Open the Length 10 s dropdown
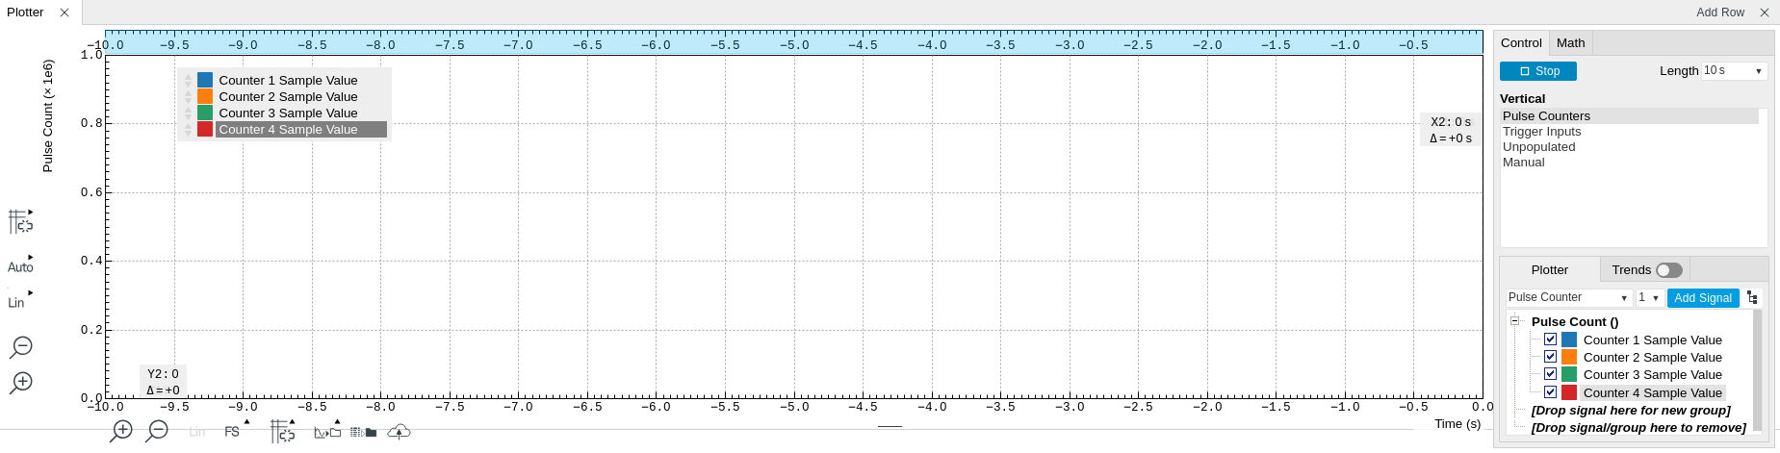The image size is (1780, 453). coord(1734,71)
